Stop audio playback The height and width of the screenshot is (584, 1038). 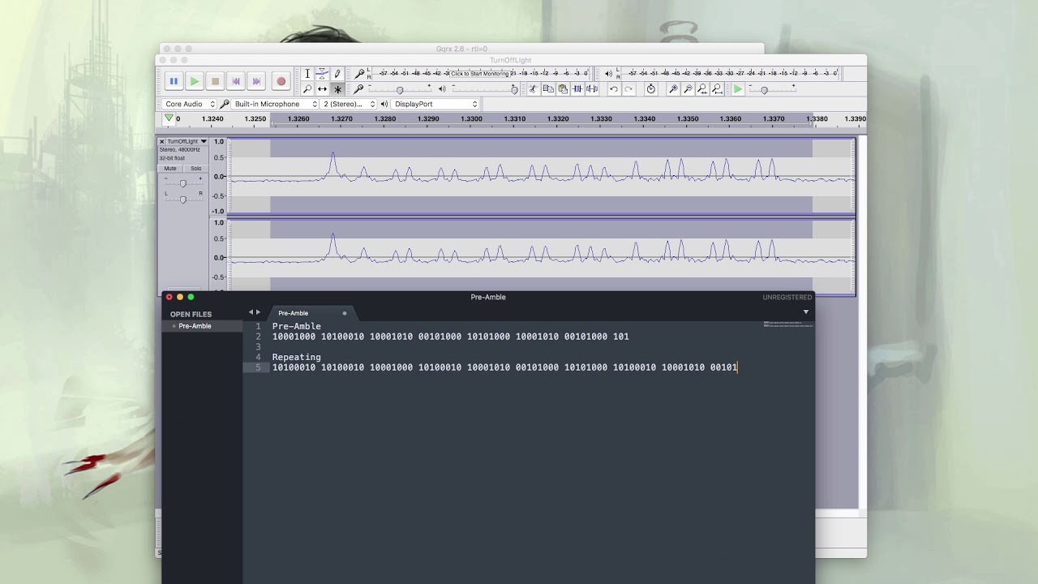click(x=215, y=81)
